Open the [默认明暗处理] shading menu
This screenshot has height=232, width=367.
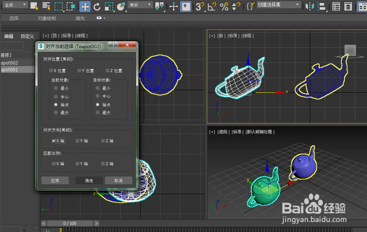click(x=260, y=132)
